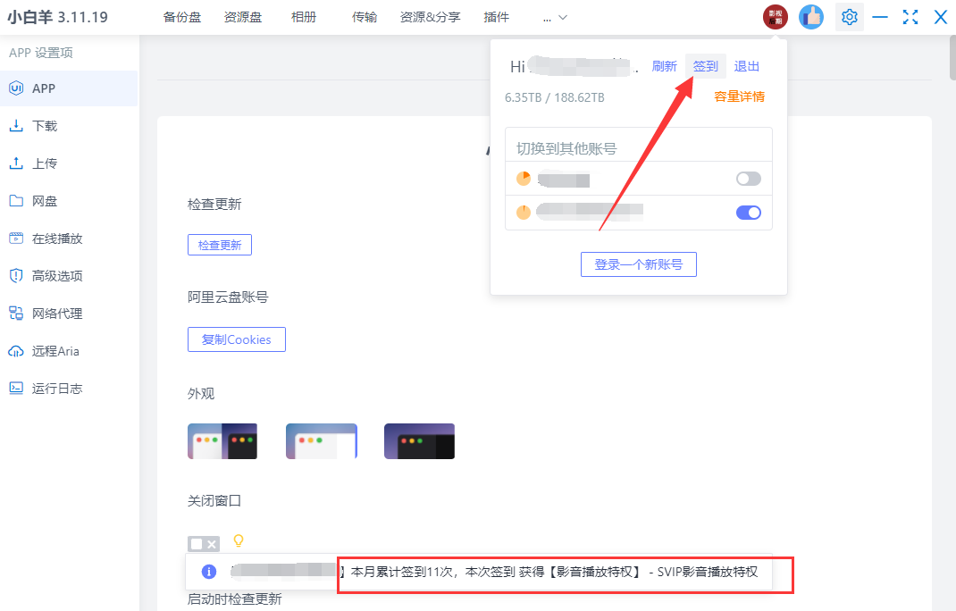This screenshot has height=611, width=956.
Task: Toggle the 关闭窗口 switch
Action: point(204,543)
